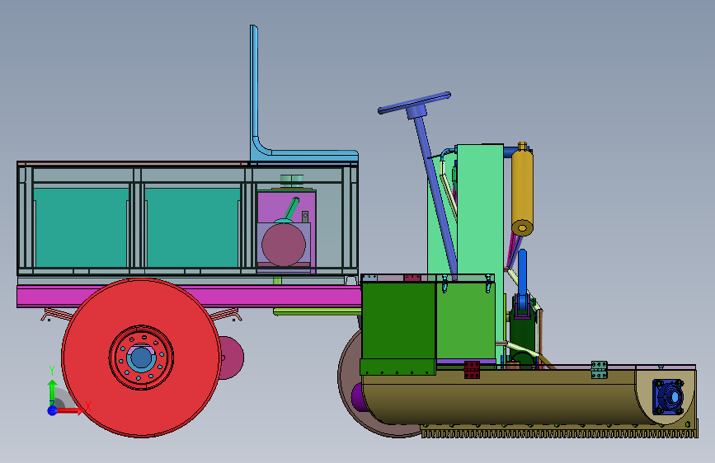Select the small maroon wheel behind red wheel
Screen dimensions: 715x463
click(x=232, y=358)
